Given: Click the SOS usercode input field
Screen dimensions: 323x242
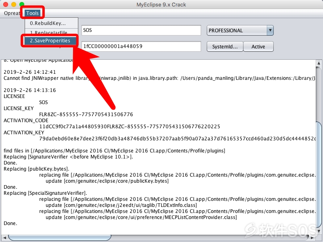Looking at the screenshot, I should pos(141,30).
